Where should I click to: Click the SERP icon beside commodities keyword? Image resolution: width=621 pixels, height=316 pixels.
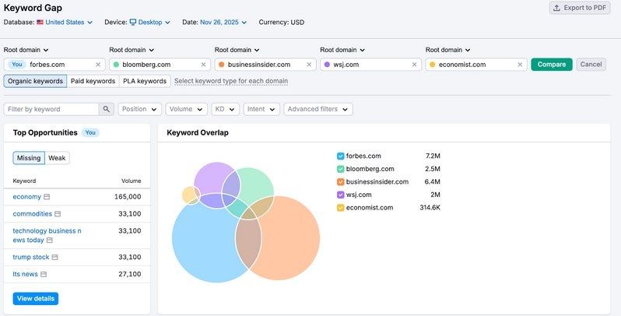point(58,214)
